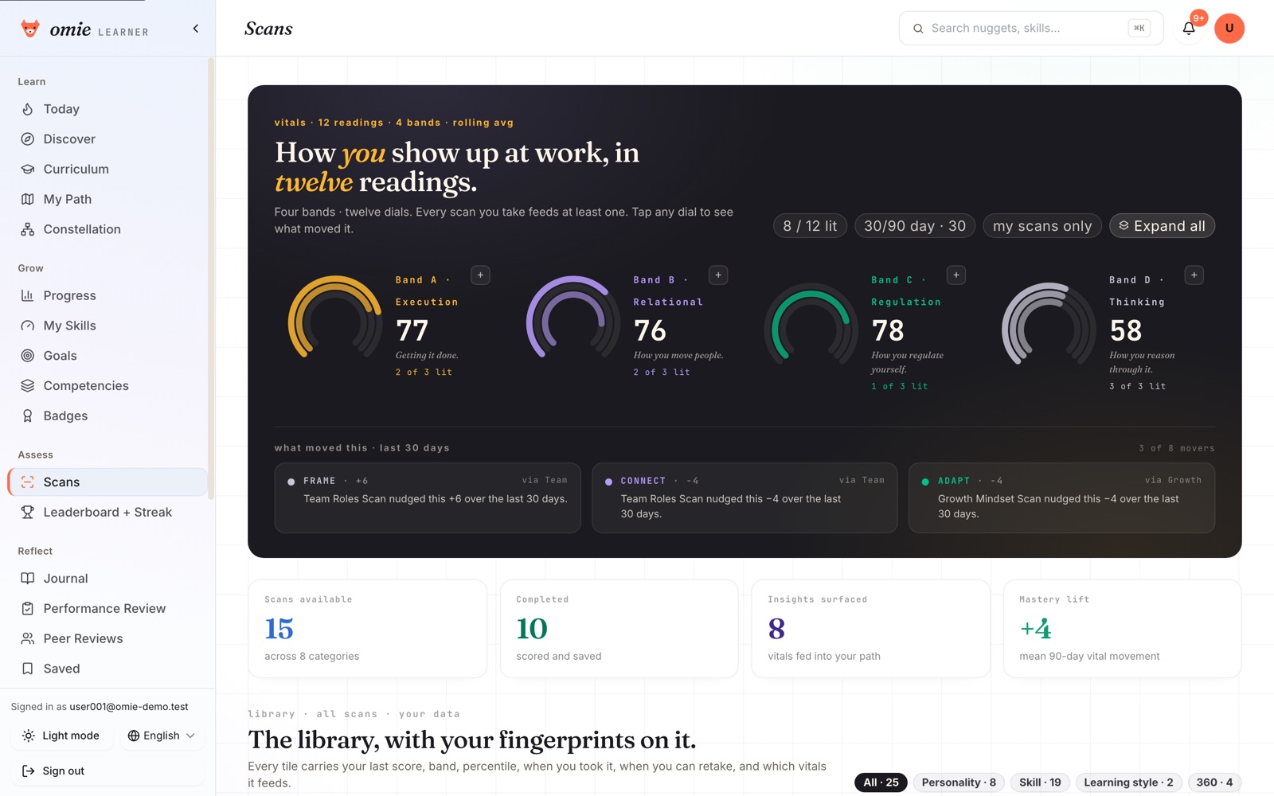Screen dimensions: 1274x796
Task: Expand Band C Regulation with its plus
Action: [x=956, y=275]
